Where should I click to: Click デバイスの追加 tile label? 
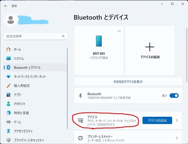coord(150,57)
